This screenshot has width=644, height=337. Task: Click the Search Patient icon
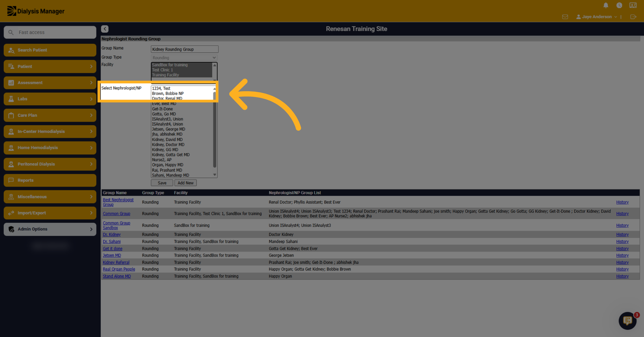[11, 50]
